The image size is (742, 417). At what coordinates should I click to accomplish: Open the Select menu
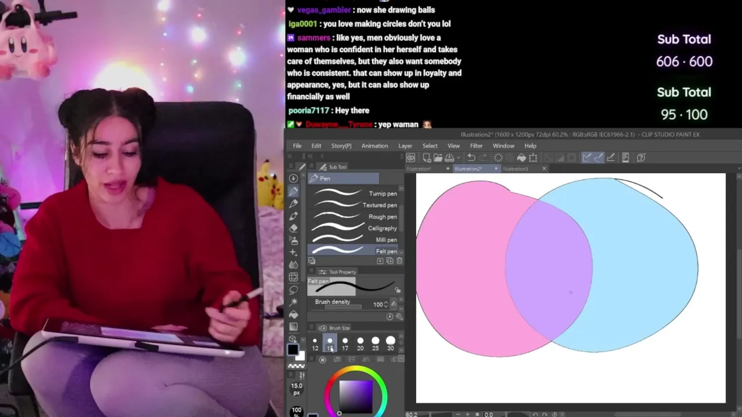pyautogui.click(x=430, y=146)
